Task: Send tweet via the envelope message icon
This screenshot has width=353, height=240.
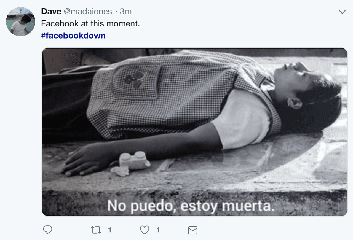Action: click(x=192, y=230)
